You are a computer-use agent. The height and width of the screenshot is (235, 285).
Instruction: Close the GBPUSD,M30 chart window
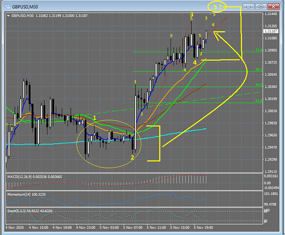273,7
